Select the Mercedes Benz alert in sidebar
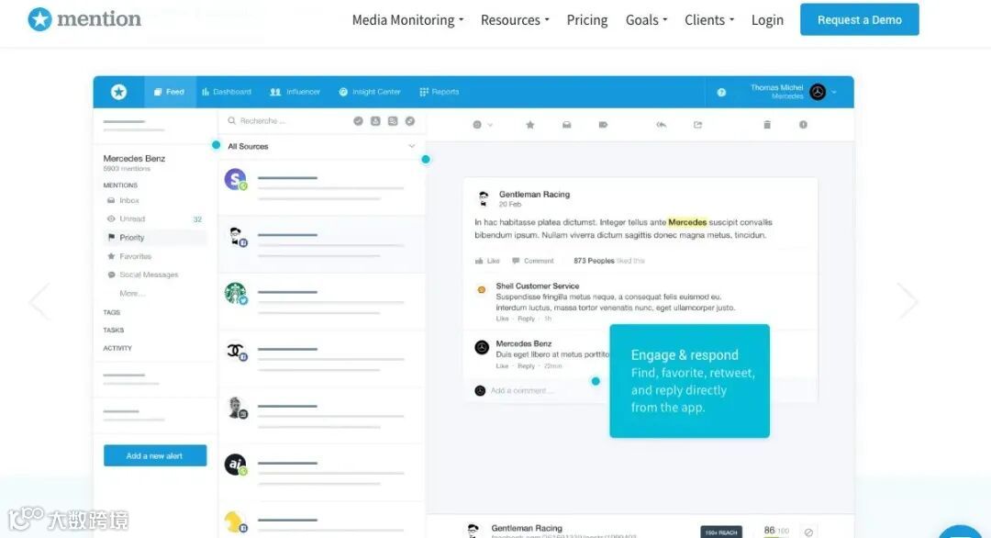 pyautogui.click(x=134, y=159)
